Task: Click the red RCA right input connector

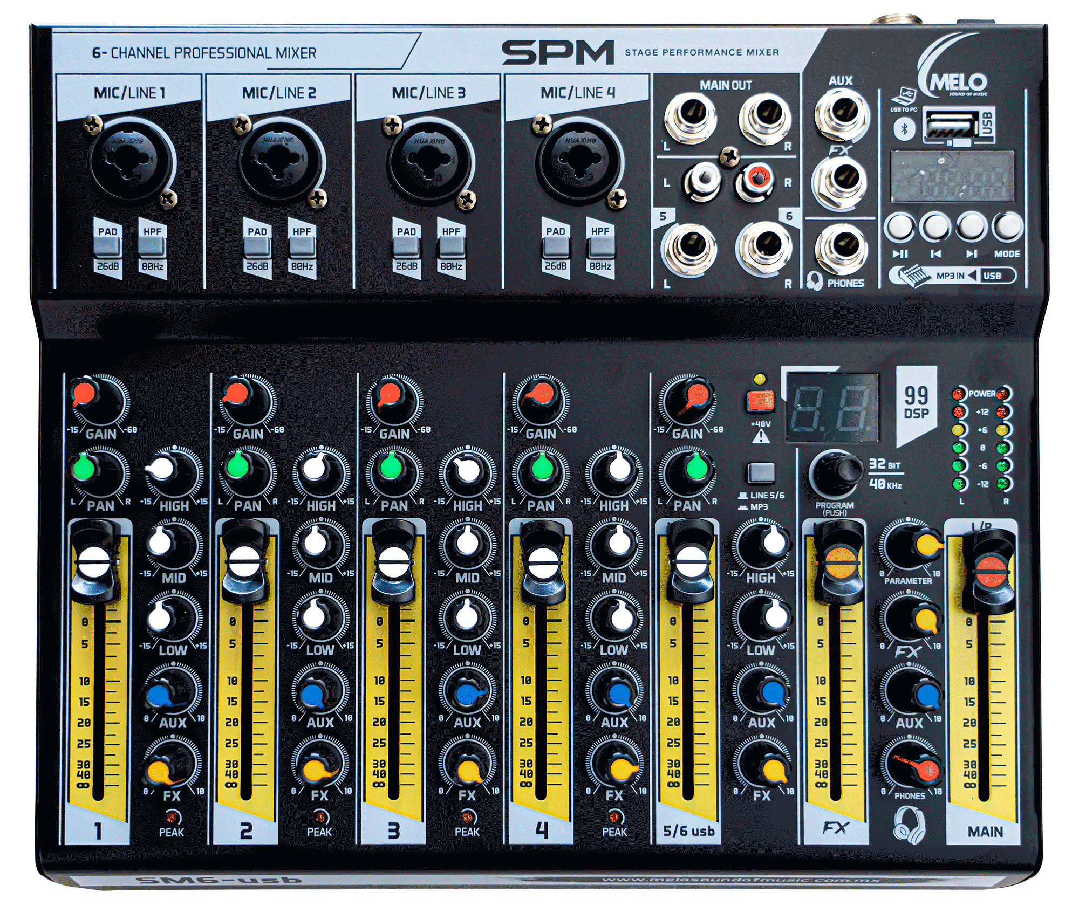Action: [755, 181]
